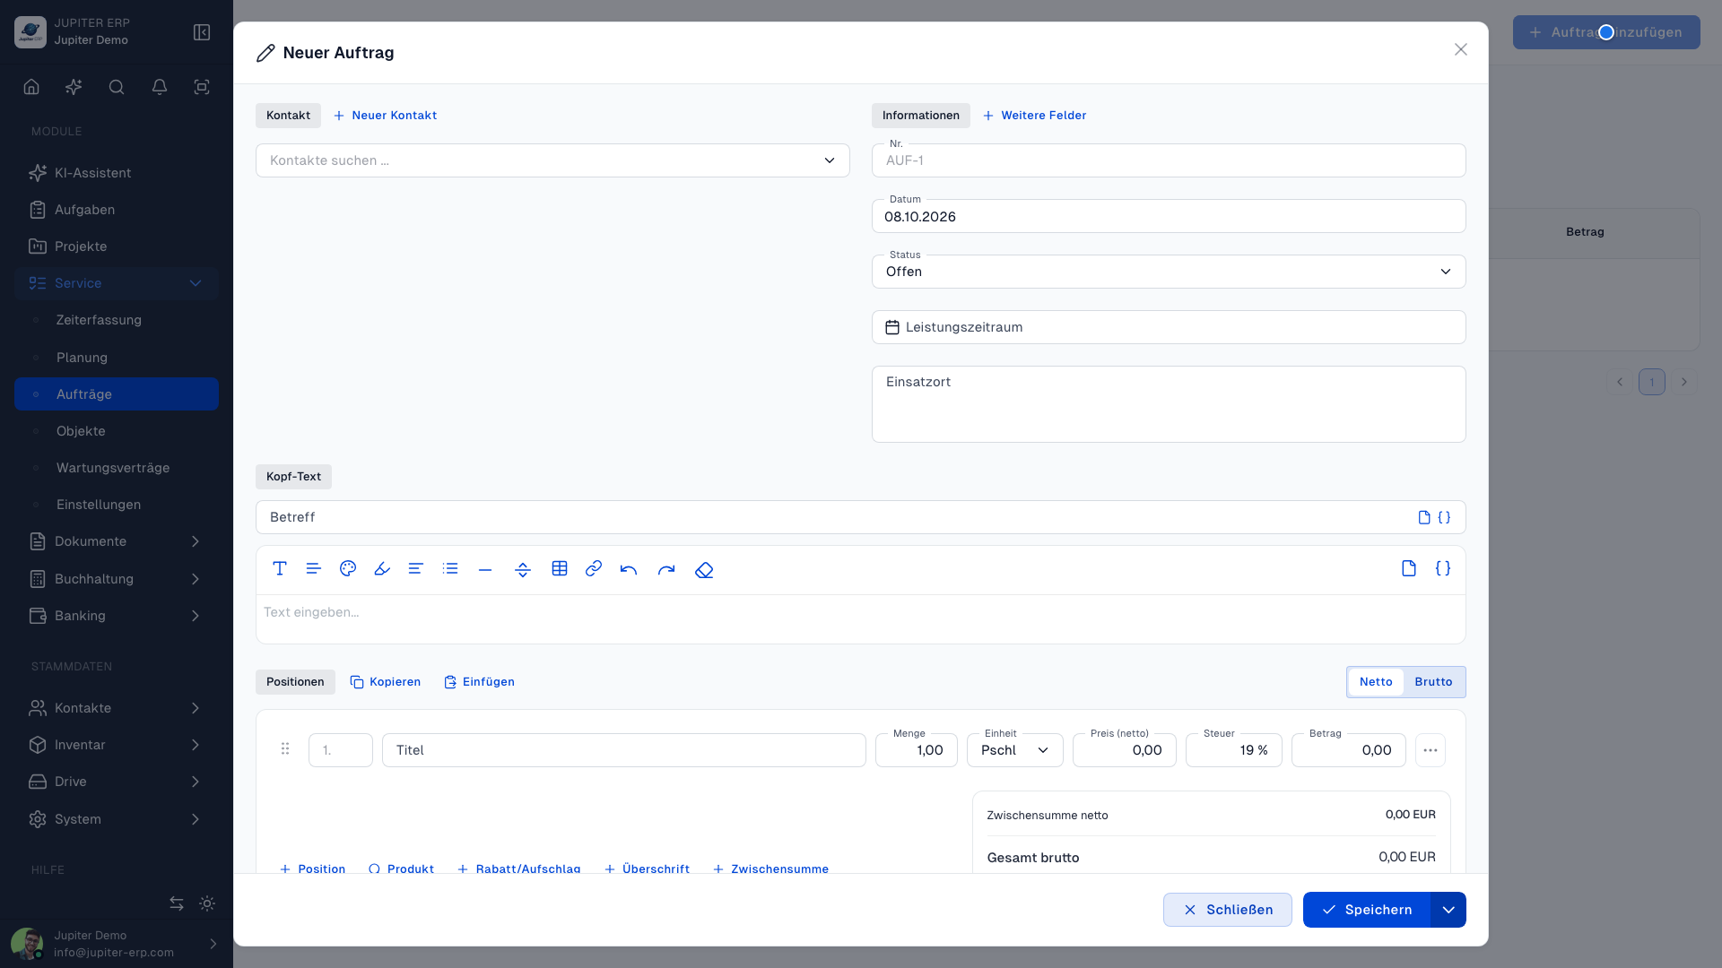The height and width of the screenshot is (968, 1722).
Task: Click the Speichern button
Action: 1366,910
